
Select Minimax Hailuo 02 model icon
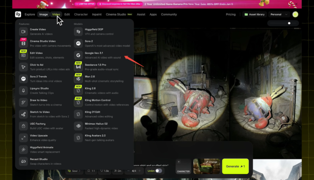coord(78,126)
